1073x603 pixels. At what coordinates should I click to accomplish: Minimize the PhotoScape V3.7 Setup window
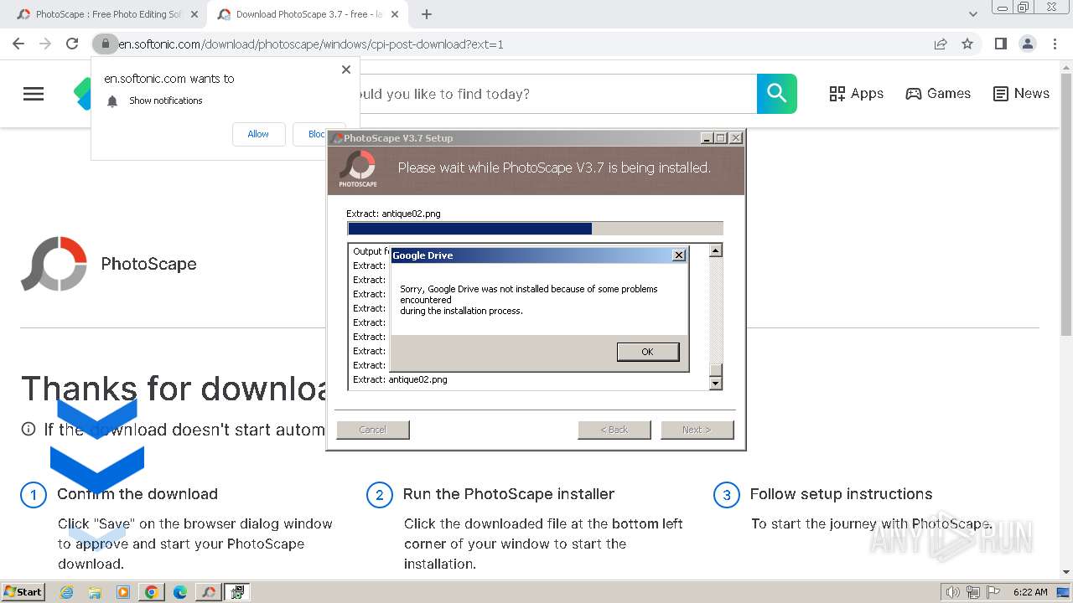(x=707, y=138)
